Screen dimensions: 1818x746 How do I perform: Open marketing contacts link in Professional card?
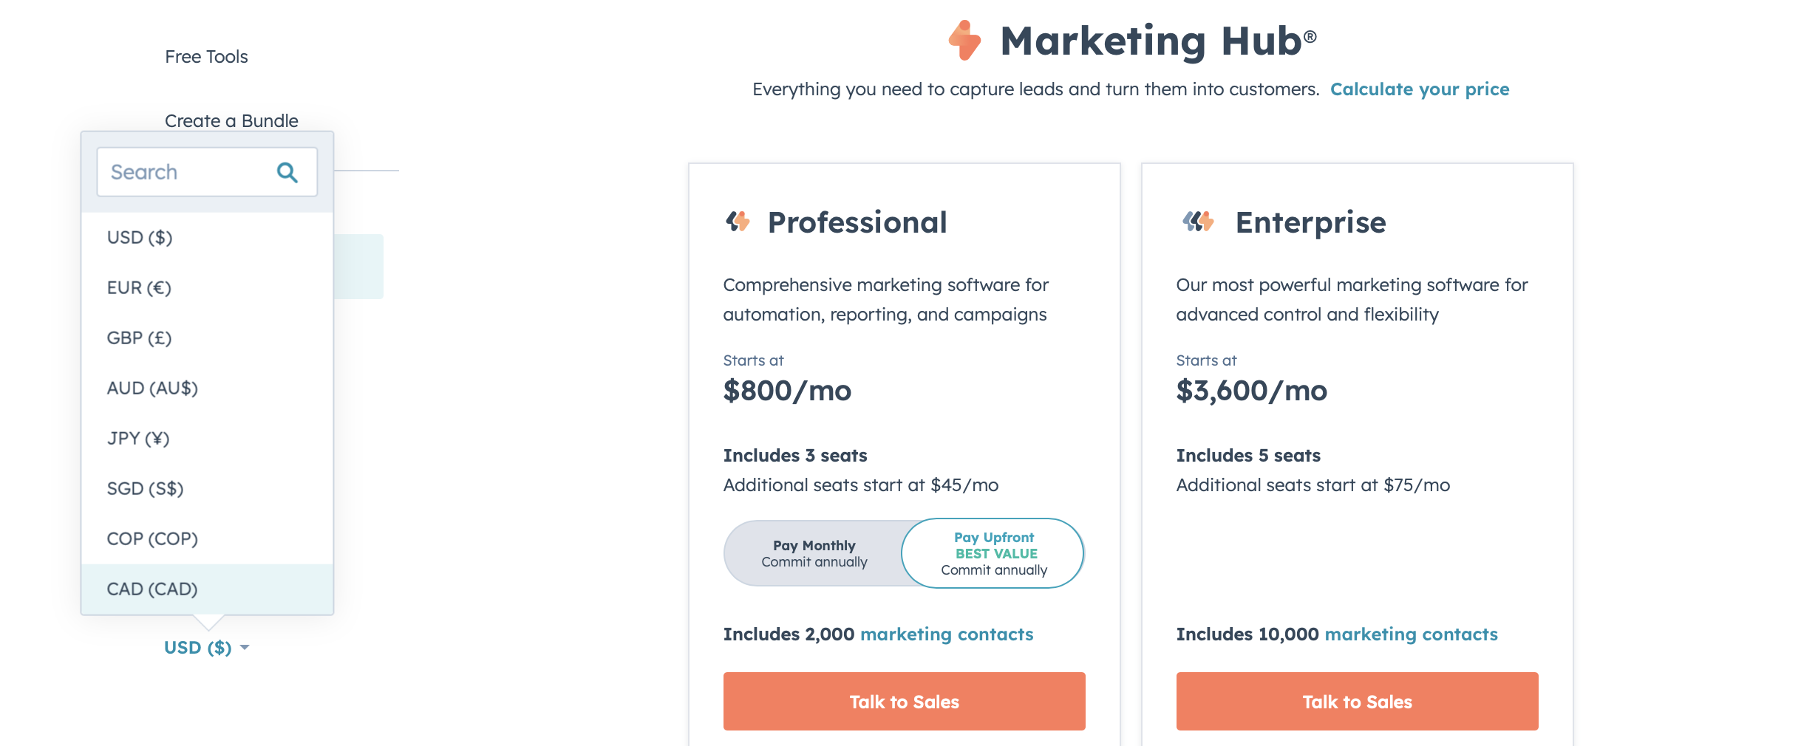[947, 634]
